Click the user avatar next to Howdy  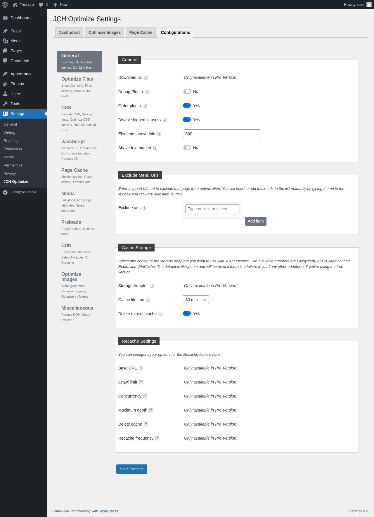coord(369,5)
